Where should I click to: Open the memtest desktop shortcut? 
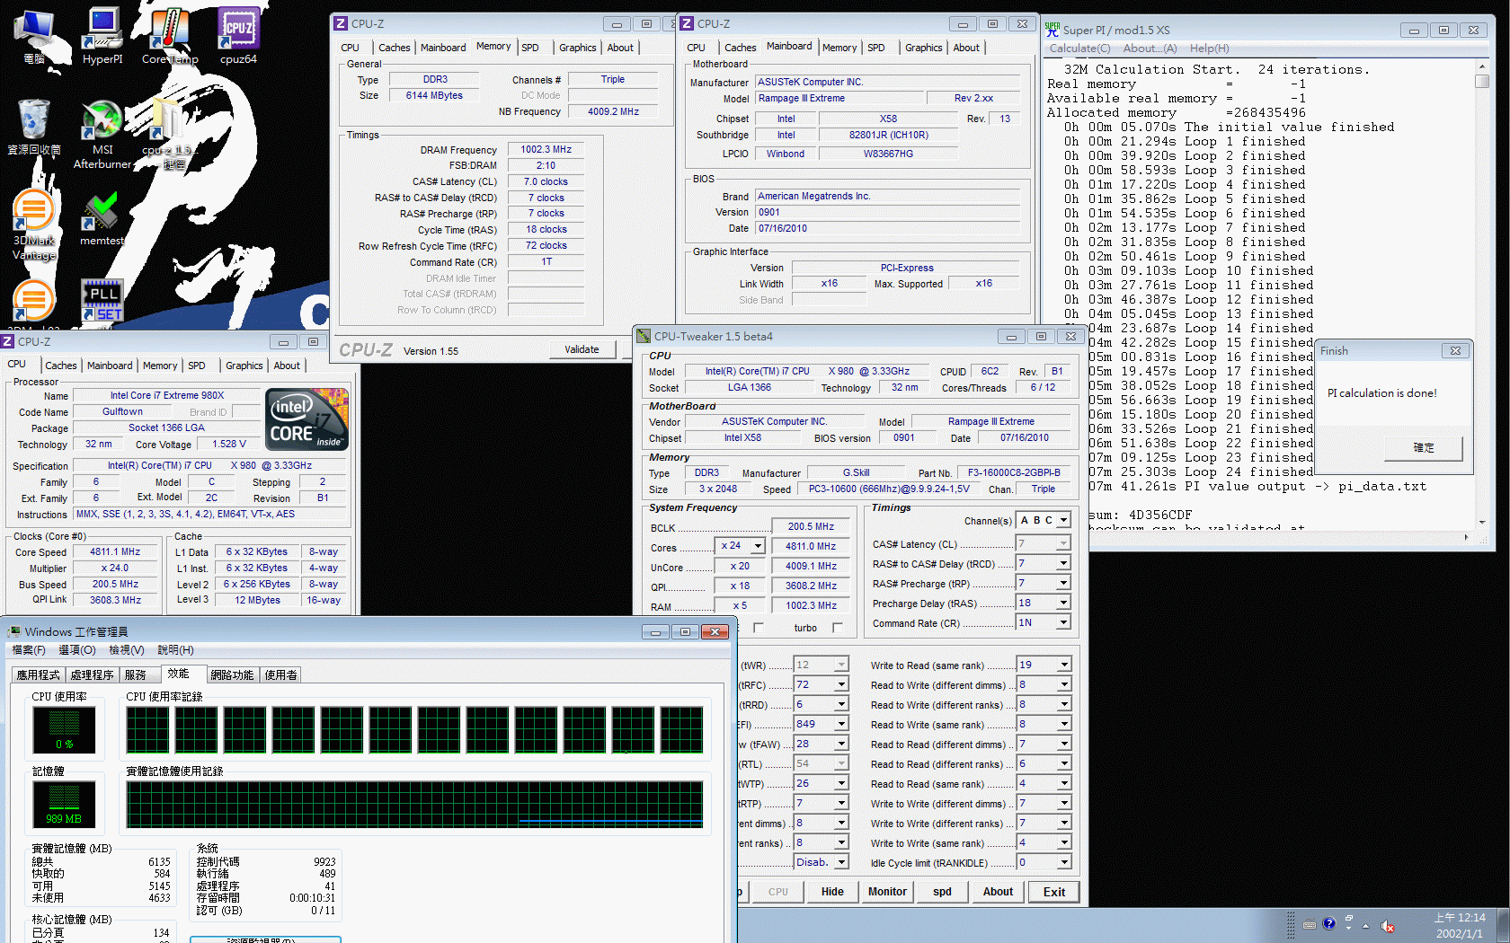(102, 218)
